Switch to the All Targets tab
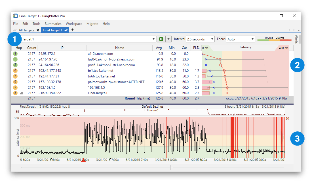The width and height of the screenshot is (312, 184). 26,30
